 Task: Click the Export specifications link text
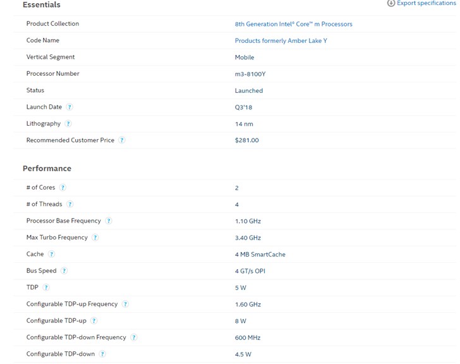pos(425,3)
